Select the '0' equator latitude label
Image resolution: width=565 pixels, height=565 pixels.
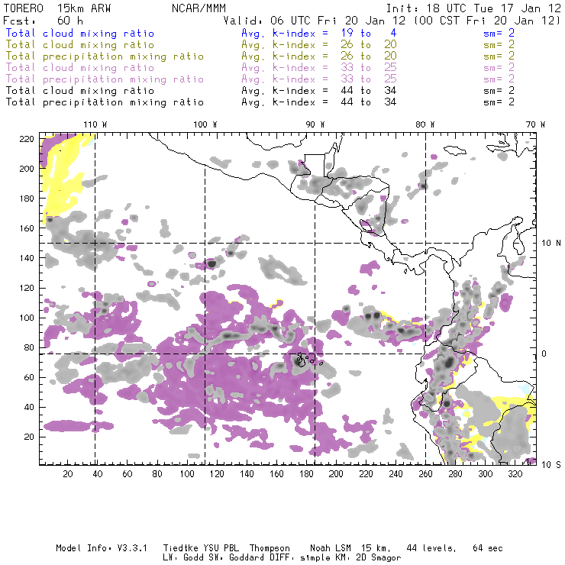point(544,354)
